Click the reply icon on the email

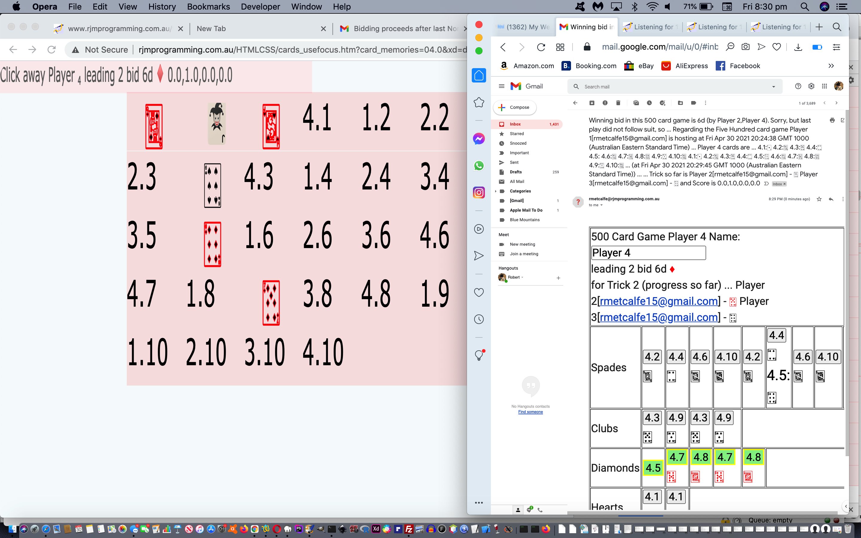click(x=831, y=200)
